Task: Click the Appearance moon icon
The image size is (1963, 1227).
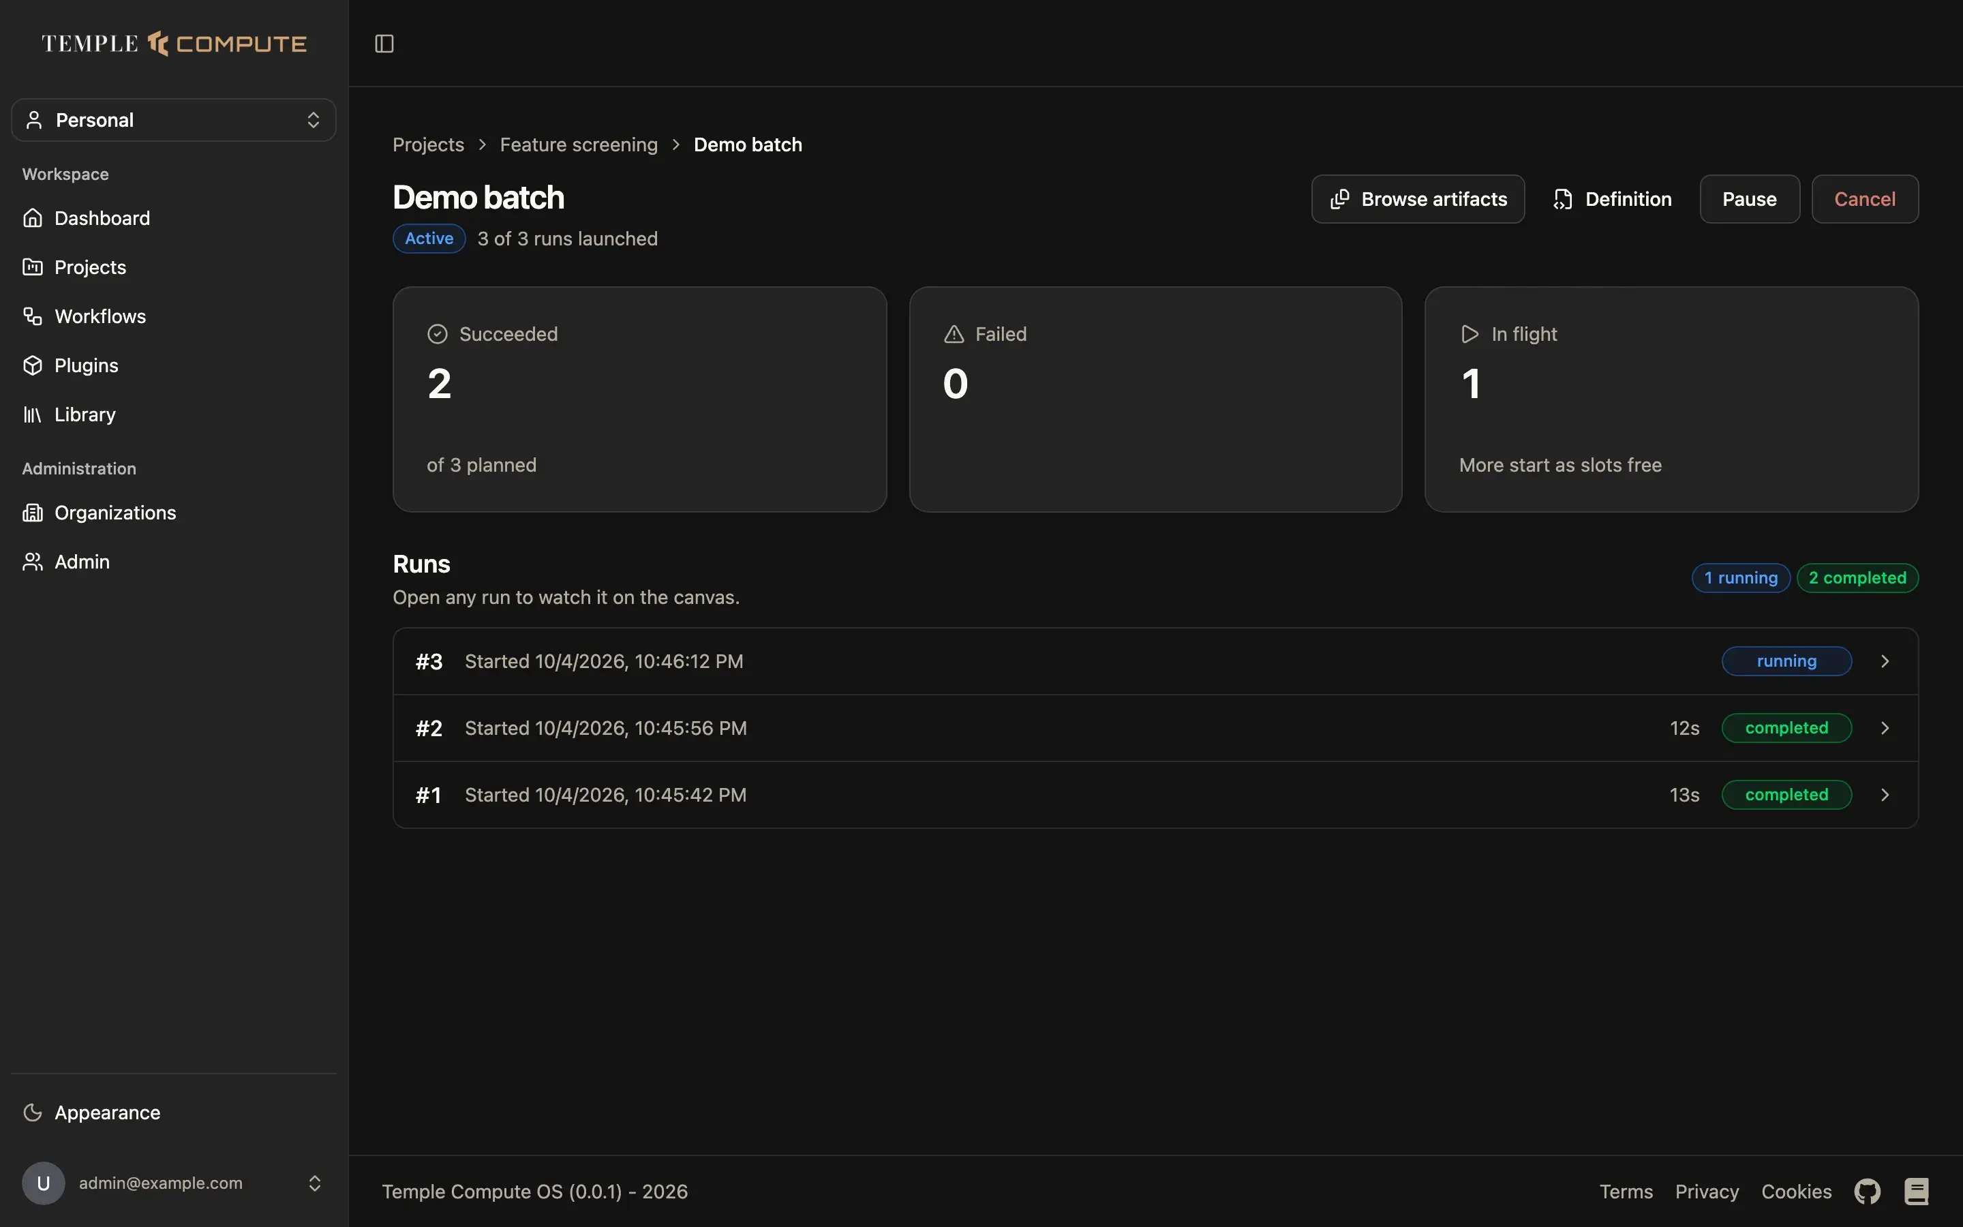Action: click(x=33, y=1112)
